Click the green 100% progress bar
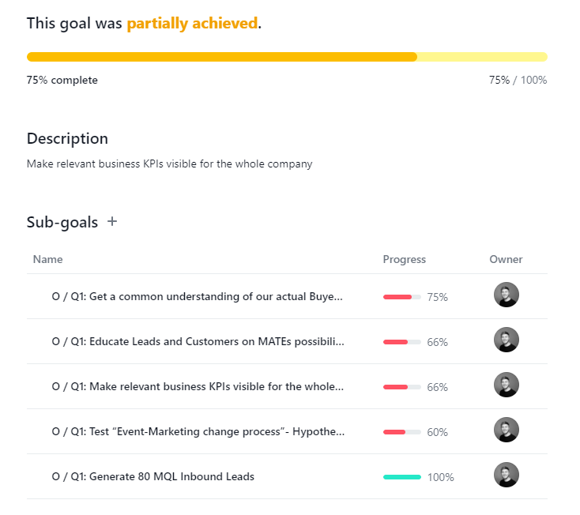This screenshot has width=580, height=515. [x=401, y=477]
